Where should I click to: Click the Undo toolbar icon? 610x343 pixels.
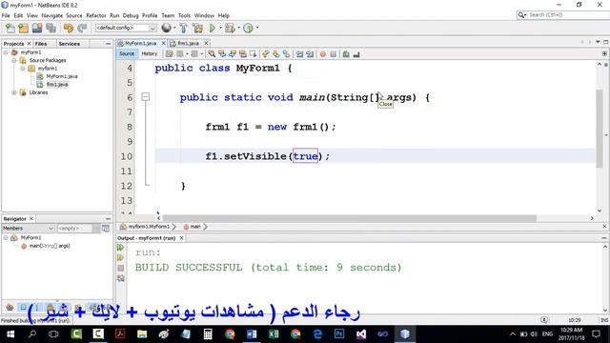coord(68,28)
